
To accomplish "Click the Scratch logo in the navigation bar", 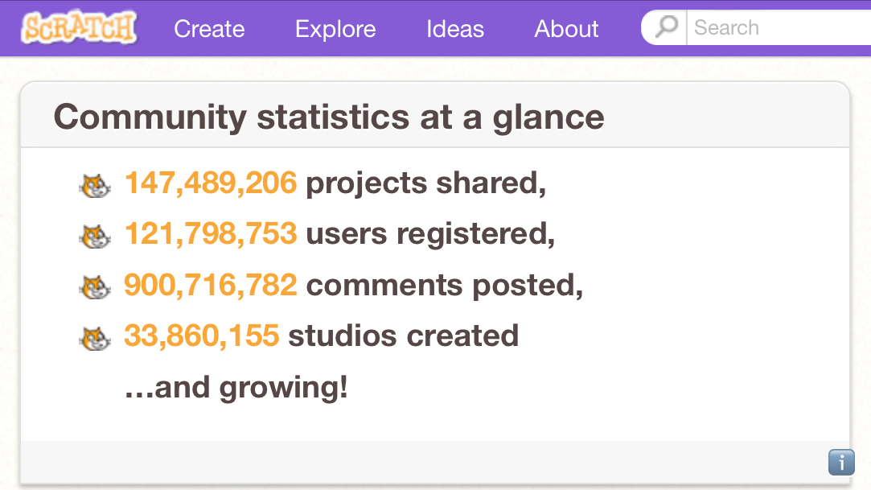I will pyautogui.click(x=79, y=28).
